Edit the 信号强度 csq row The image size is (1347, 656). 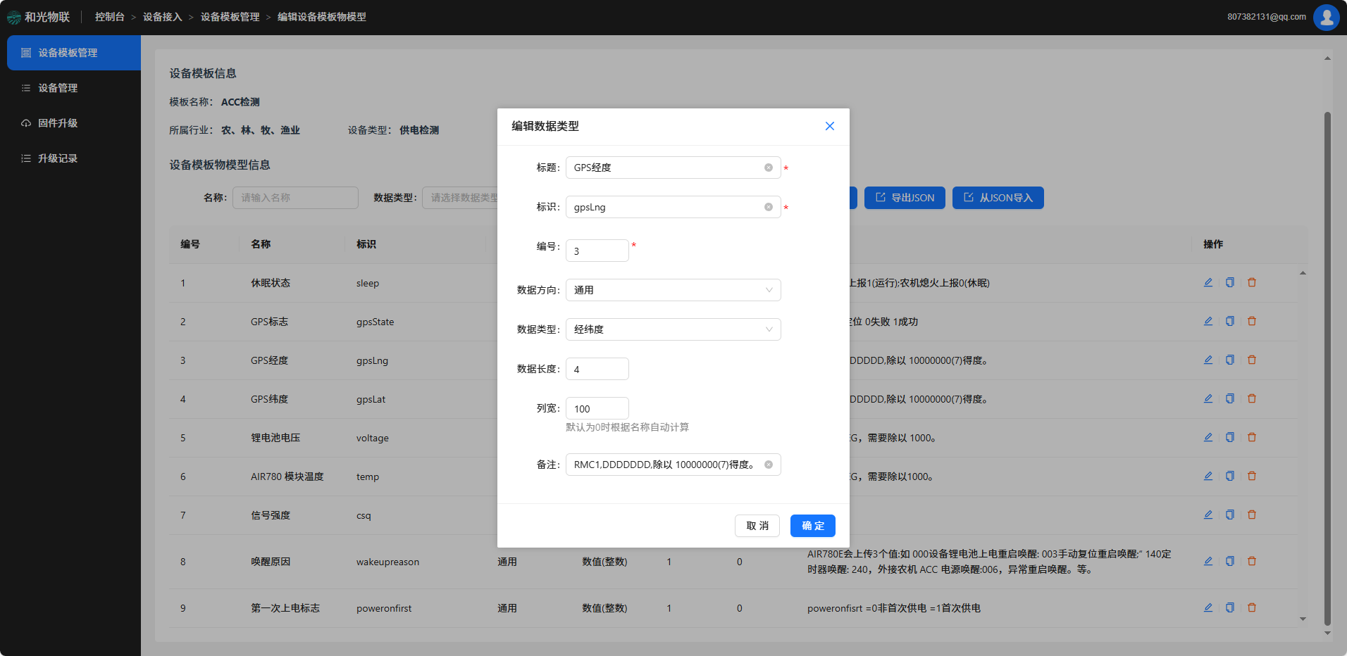[1208, 515]
